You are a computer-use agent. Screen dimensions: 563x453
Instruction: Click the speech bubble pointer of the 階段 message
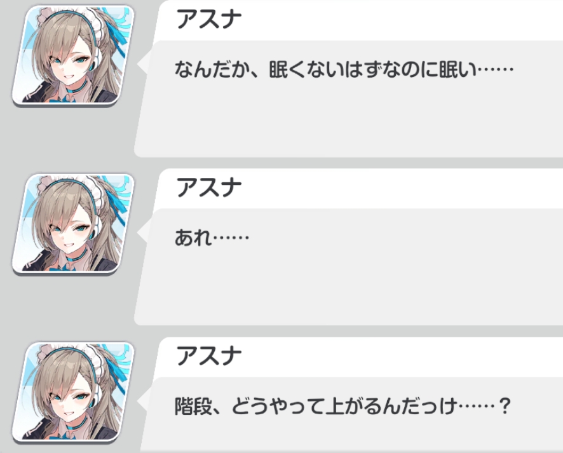[x=142, y=400]
